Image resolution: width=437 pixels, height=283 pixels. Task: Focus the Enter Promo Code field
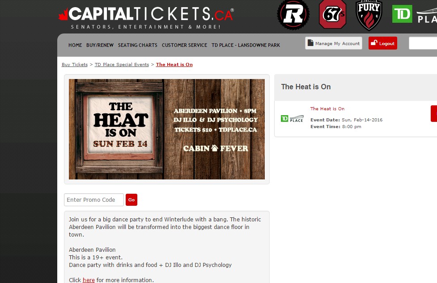point(94,200)
